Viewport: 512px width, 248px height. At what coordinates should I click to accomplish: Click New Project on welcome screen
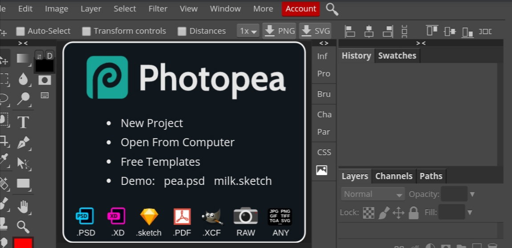point(152,123)
